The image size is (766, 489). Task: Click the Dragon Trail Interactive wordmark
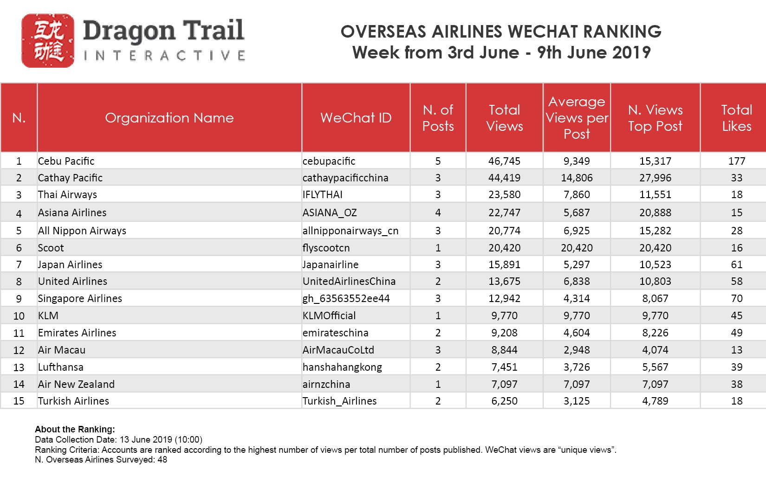click(164, 40)
